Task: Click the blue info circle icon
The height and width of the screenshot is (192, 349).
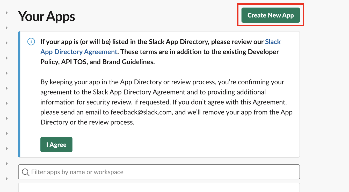Action: click(x=31, y=42)
